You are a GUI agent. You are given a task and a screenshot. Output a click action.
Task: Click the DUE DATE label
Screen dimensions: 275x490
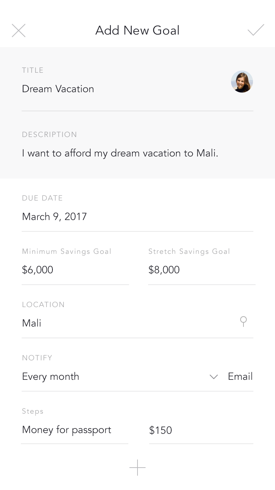click(x=43, y=198)
